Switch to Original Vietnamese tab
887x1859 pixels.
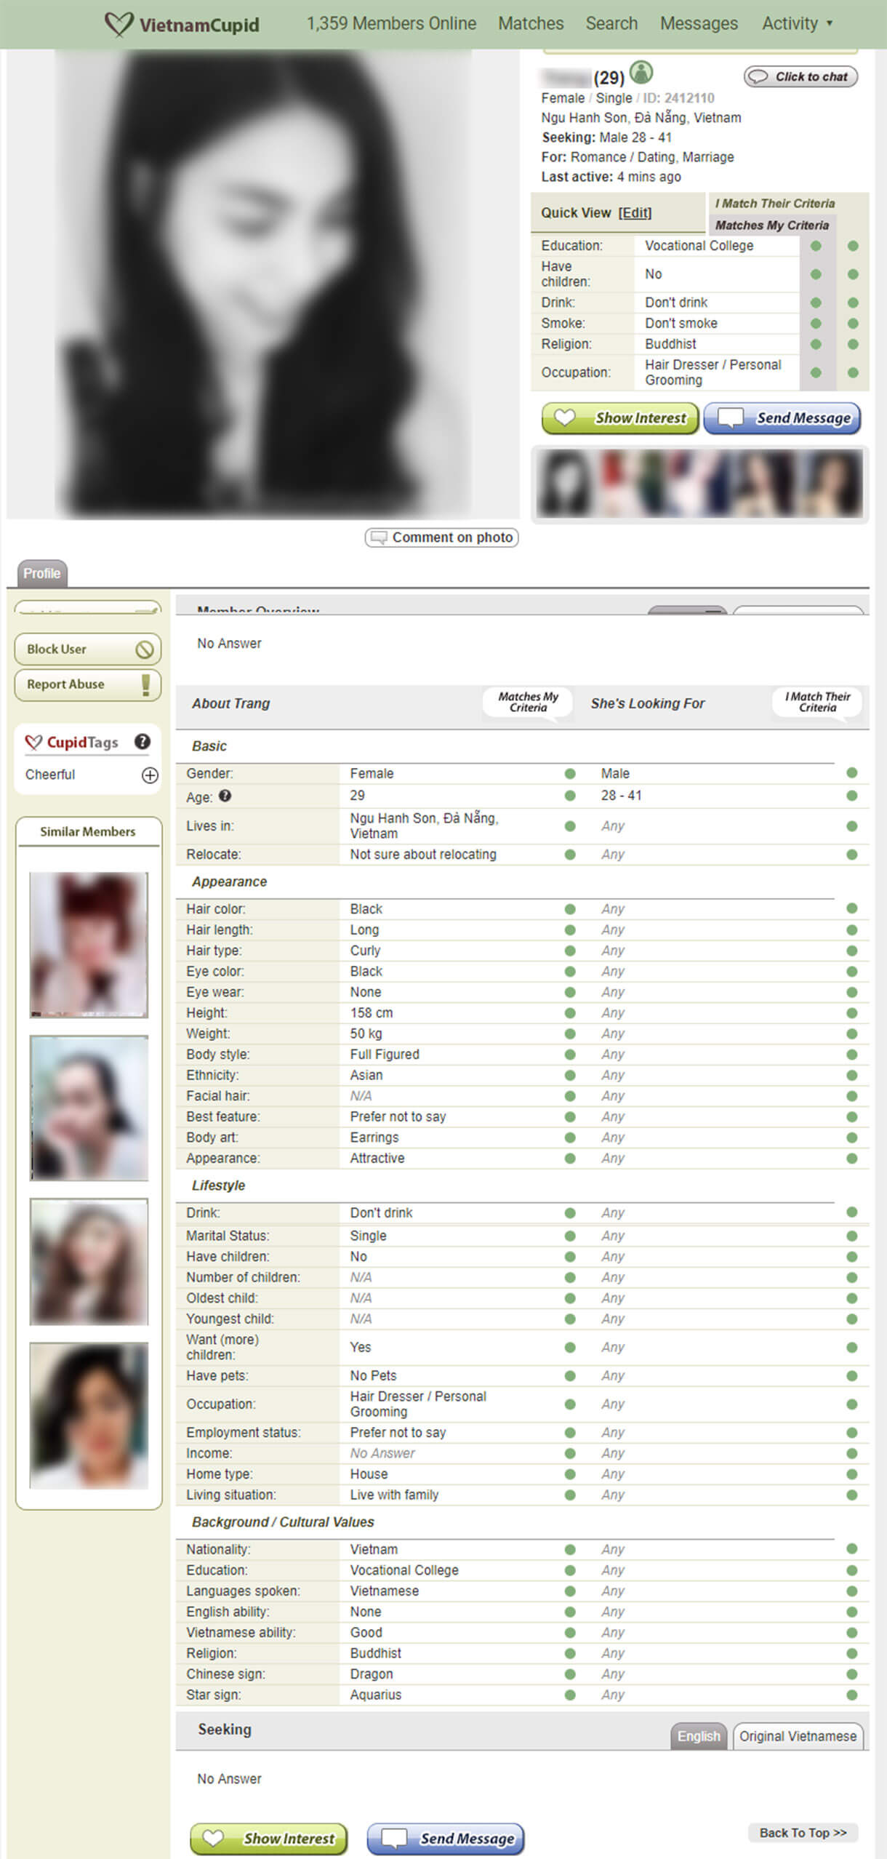[x=798, y=1735]
